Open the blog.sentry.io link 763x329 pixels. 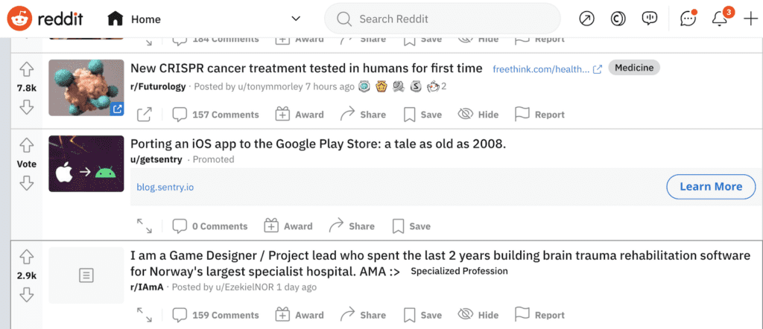[165, 187]
